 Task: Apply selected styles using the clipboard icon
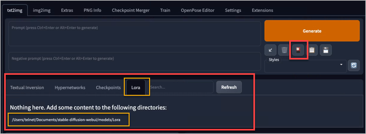pyautogui.click(x=312, y=50)
